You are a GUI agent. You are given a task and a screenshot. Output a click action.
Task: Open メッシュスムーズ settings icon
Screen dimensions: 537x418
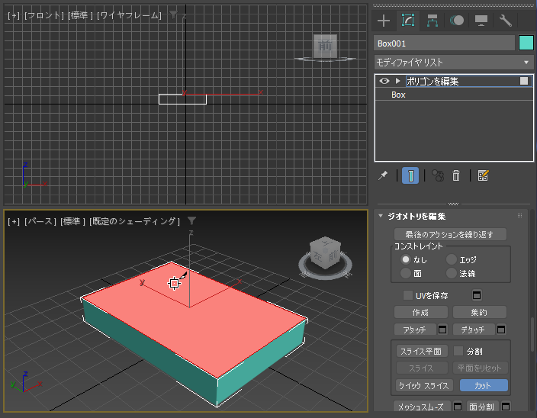pos(458,407)
